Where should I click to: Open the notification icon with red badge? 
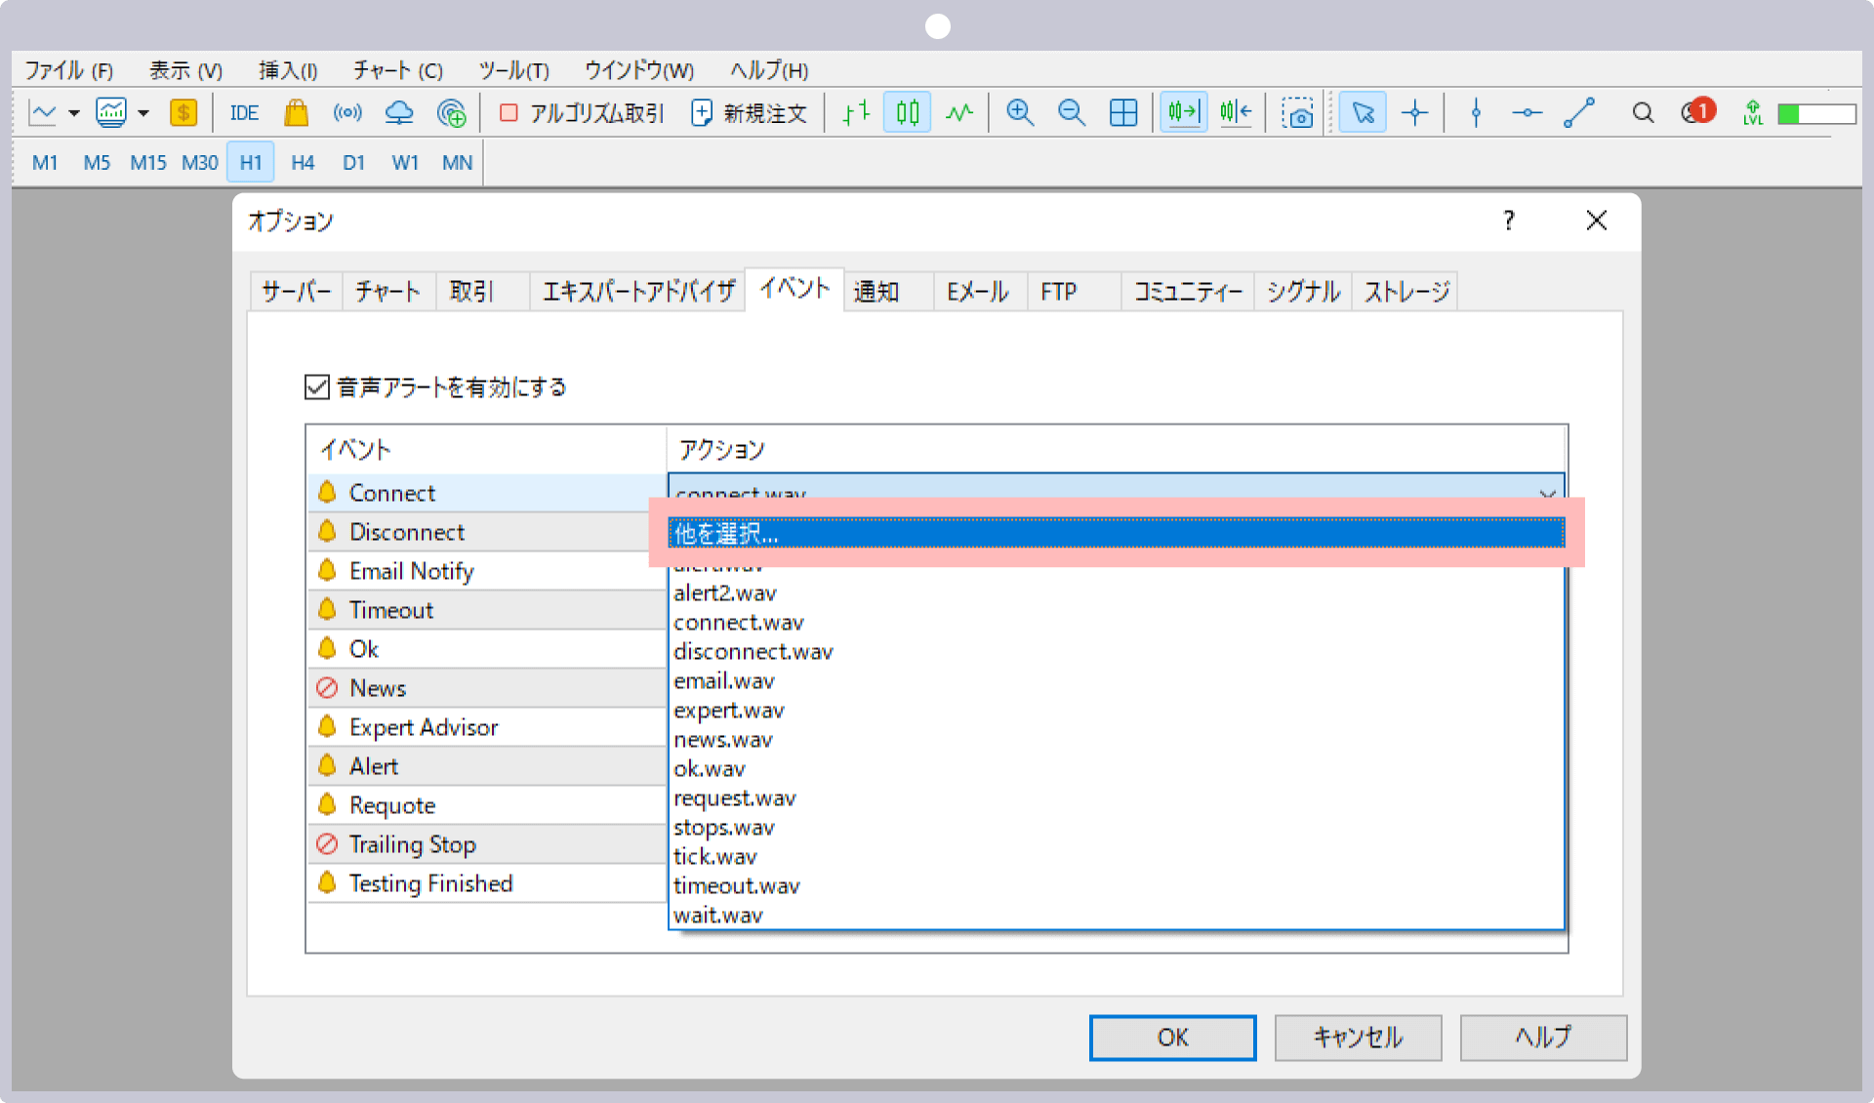click(1698, 112)
